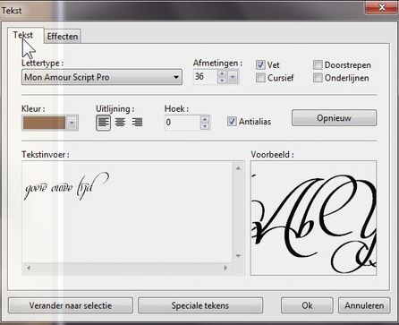The width and height of the screenshot is (399, 325).
Task: Increase font size with up arrow
Action: [x=222, y=73]
